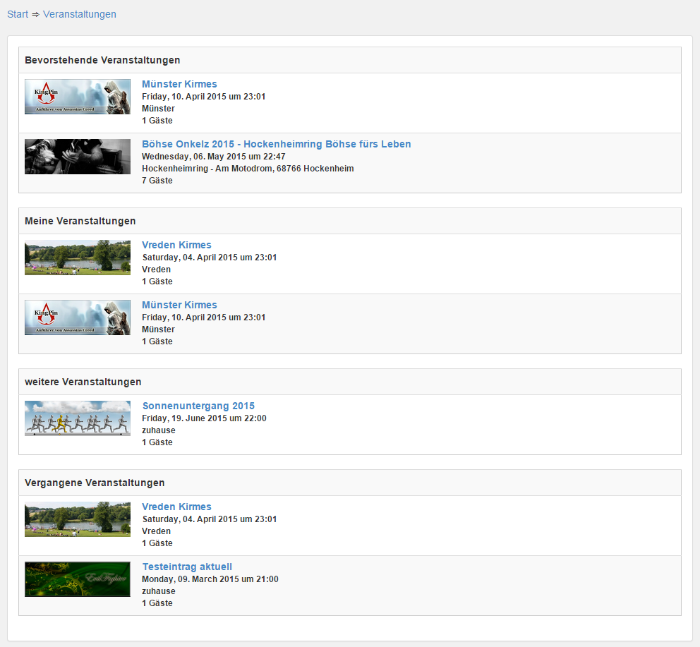Select the heading 'Bevorstehende Veranstaltungen'
The width and height of the screenshot is (700, 647).
click(103, 60)
